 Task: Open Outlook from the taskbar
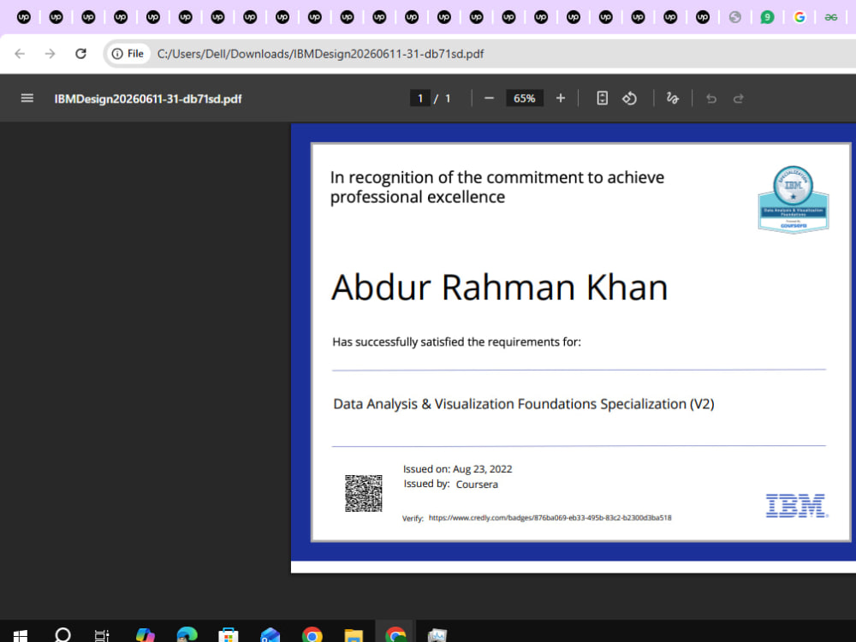(270, 635)
